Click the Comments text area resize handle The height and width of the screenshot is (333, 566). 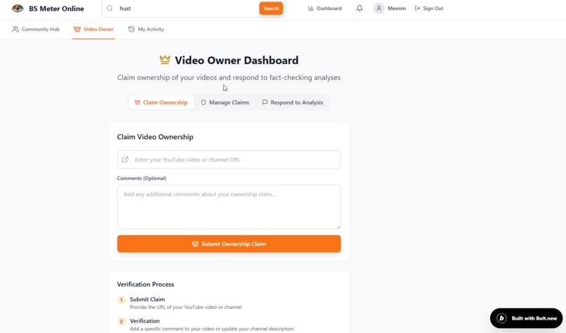338,226
